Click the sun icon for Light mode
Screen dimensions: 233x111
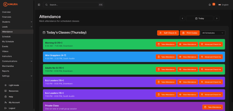coord(5,85)
